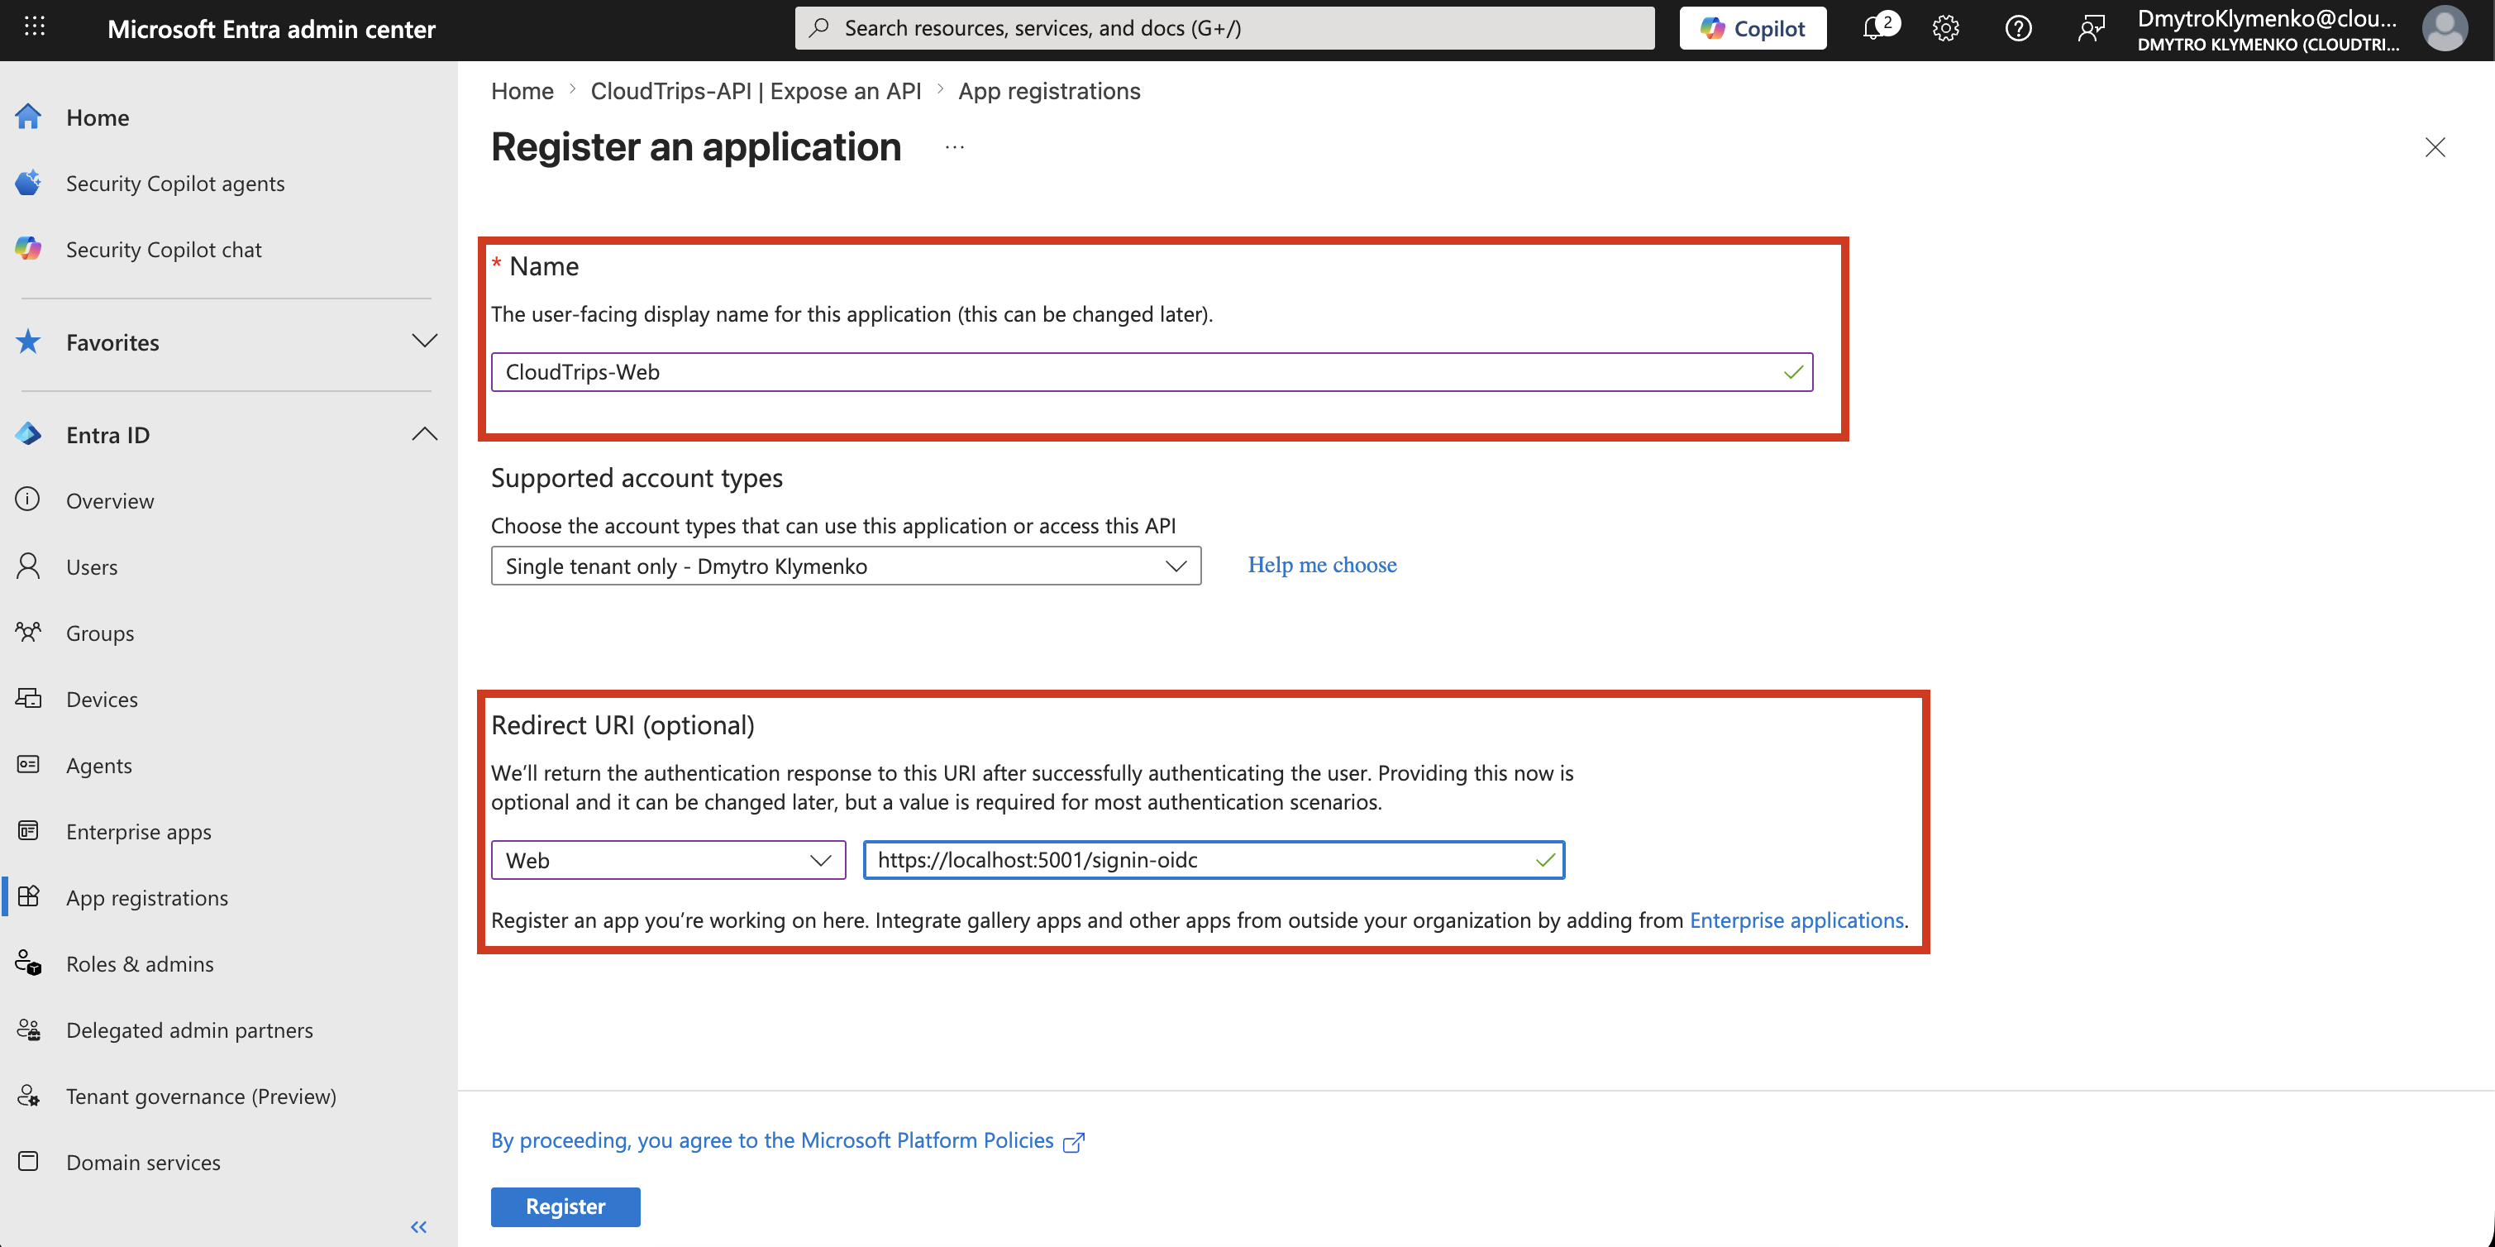Click the Favorites star icon
This screenshot has height=1247, width=2495.
point(28,341)
